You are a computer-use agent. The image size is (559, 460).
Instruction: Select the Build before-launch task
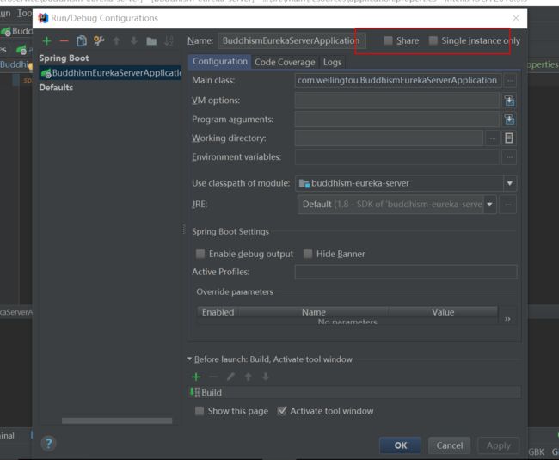coord(354,393)
